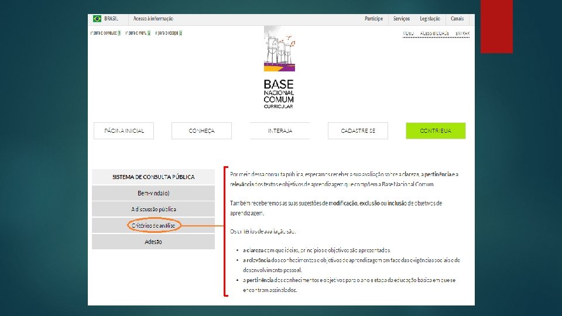The image size is (562, 316).
Task: Click 'Ir para o menu' shortcut link
Action: click(x=138, y=33)
